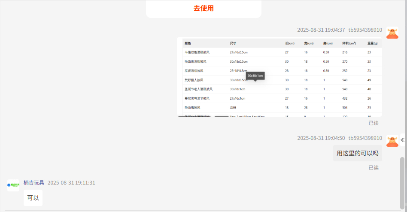The image size is (407, 212).
Task: Click the 30x18x1cm tooltip in image
Action: [255, 76]
